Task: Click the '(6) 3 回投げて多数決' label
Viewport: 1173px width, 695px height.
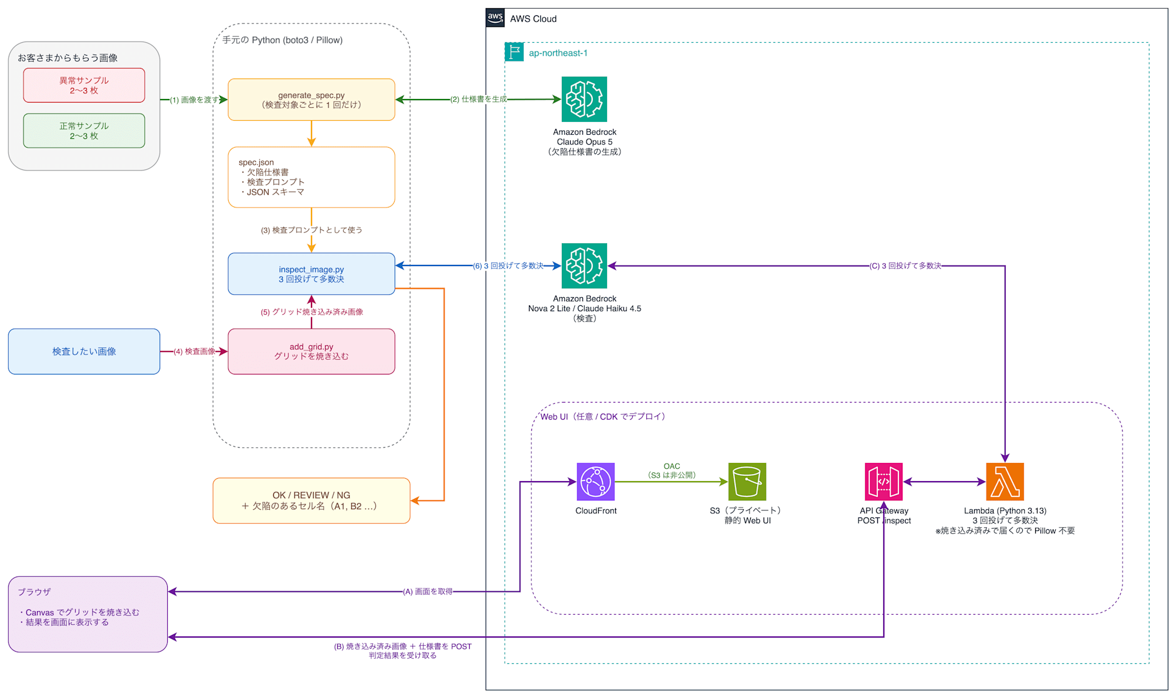Action: coord(508,265)
